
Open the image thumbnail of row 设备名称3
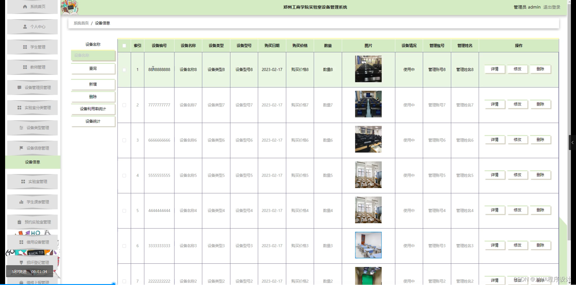(x=368, y=245)
